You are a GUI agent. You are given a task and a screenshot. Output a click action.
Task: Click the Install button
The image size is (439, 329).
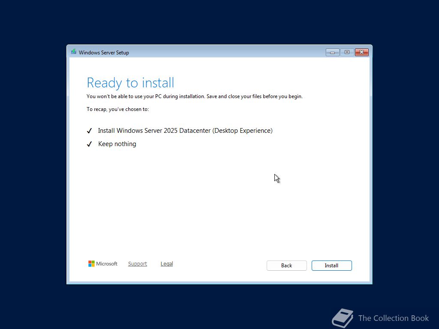331,266
